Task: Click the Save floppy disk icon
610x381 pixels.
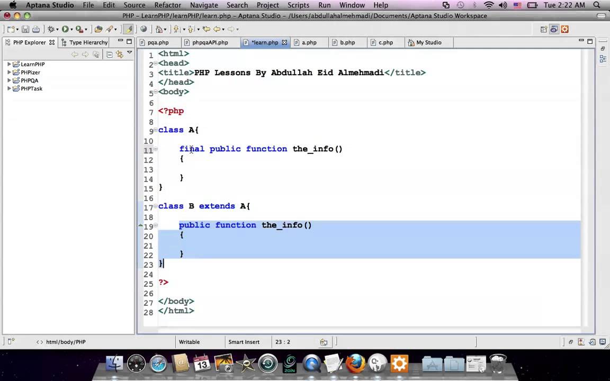Action: coord(25,29)
